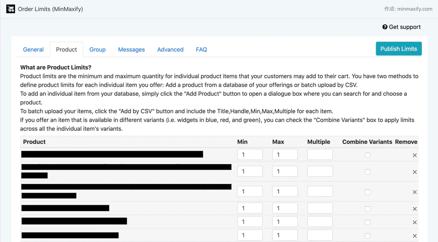Click the Multiple field in third product row
Screen dimensions: 438x242
[320, 192]
